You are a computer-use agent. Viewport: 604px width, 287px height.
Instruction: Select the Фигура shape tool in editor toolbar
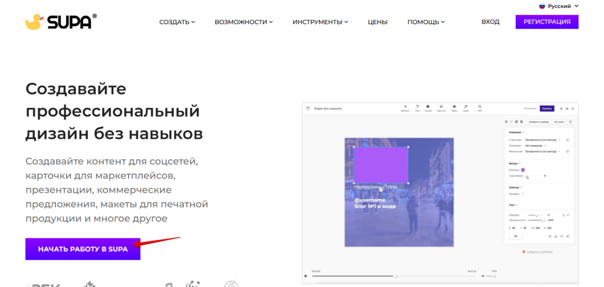[x=428, y=107]
